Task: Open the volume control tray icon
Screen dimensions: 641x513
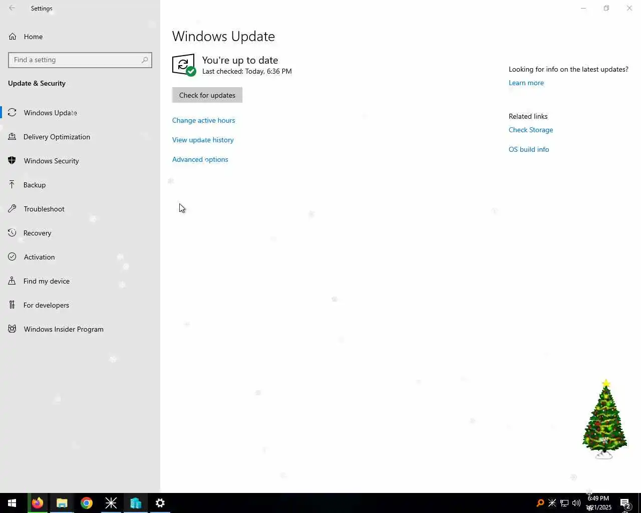Action: (x=576, y=503)
